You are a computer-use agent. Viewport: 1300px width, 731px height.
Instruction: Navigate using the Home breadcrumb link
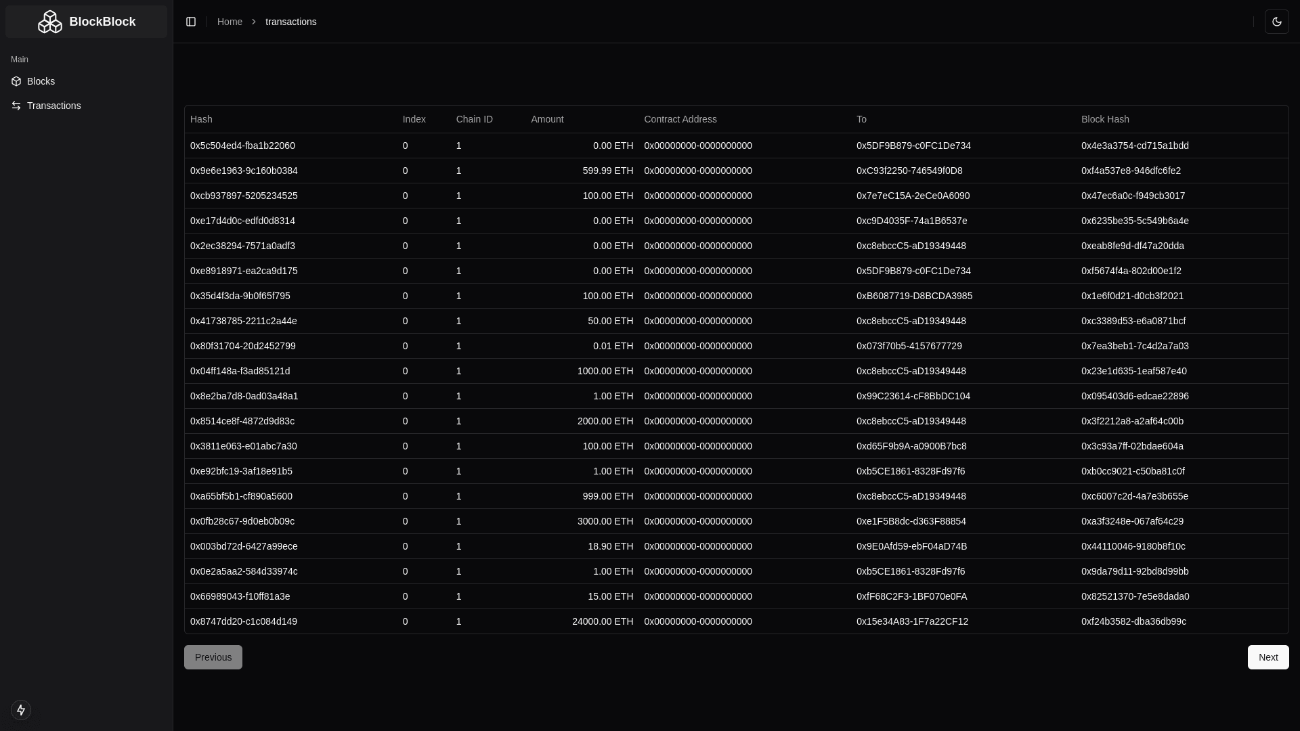[x=230, y=21]
